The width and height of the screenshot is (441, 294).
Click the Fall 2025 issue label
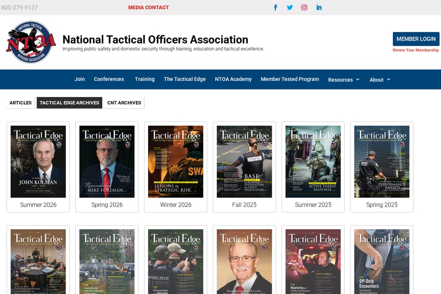[244, 205]
